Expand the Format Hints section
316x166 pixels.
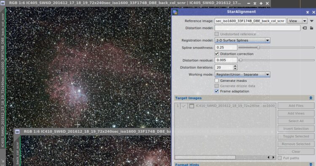[311, 164]
